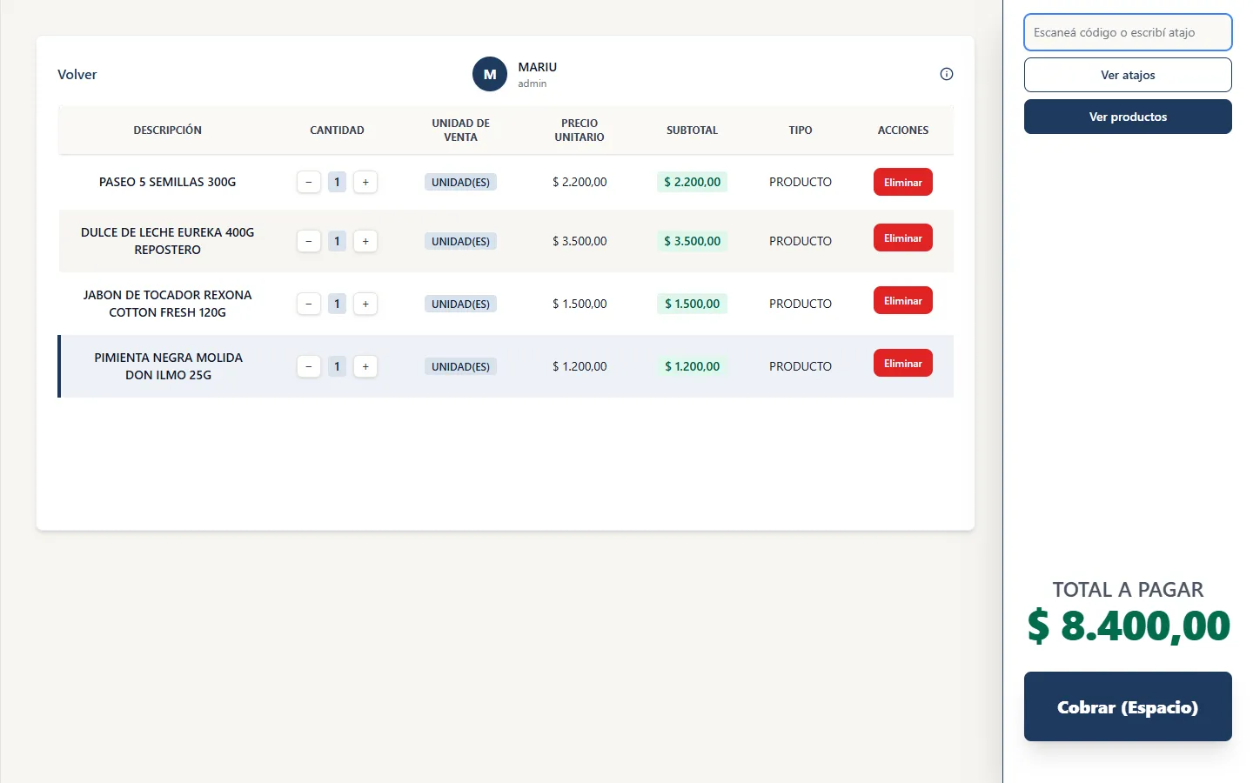Increase quantity of JABON DE TOCADOR REXONA

365,304
